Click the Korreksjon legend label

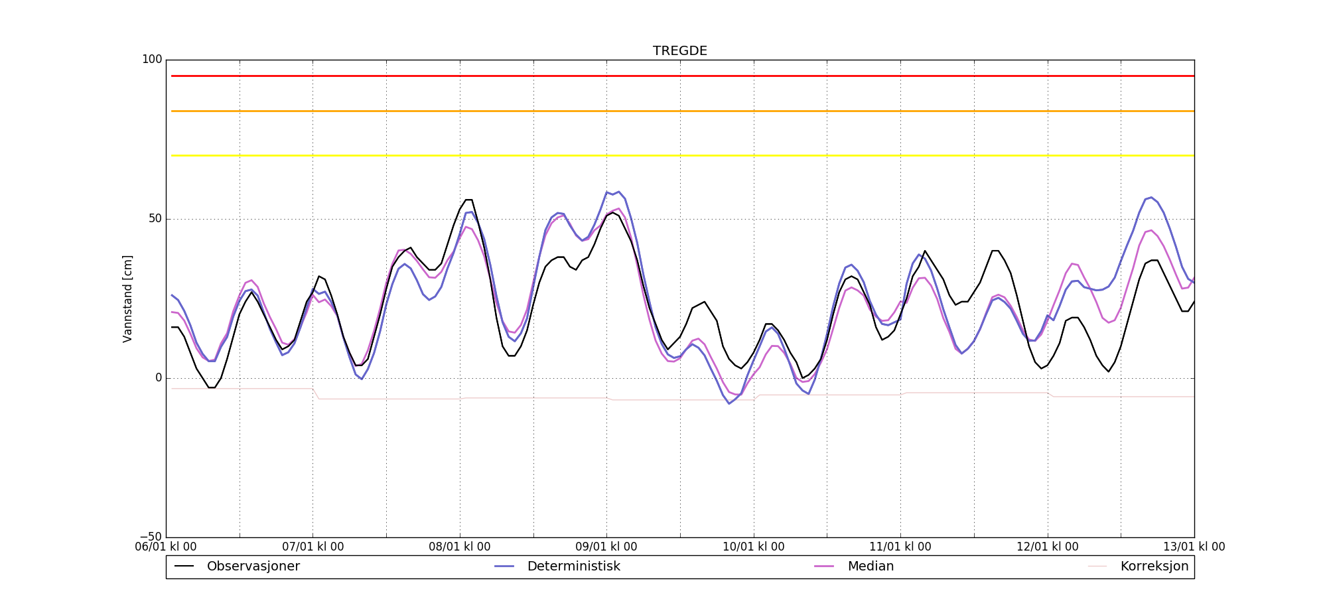click(x=1154, y=566)
